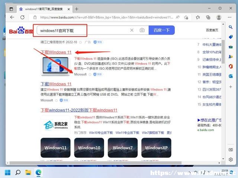Image resolution: width=238 pixels, height=178 pixels.
Task: Search by image camera icon
Action: point(142,30)
